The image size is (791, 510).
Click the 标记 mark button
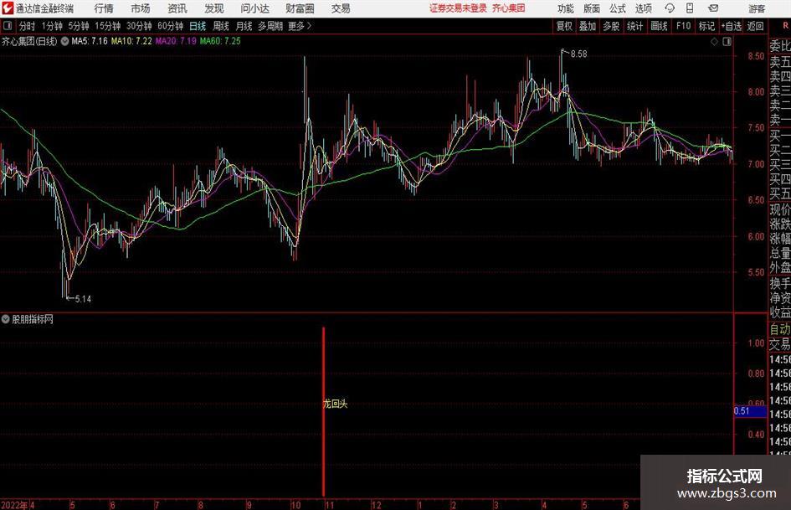pos(706,26)
